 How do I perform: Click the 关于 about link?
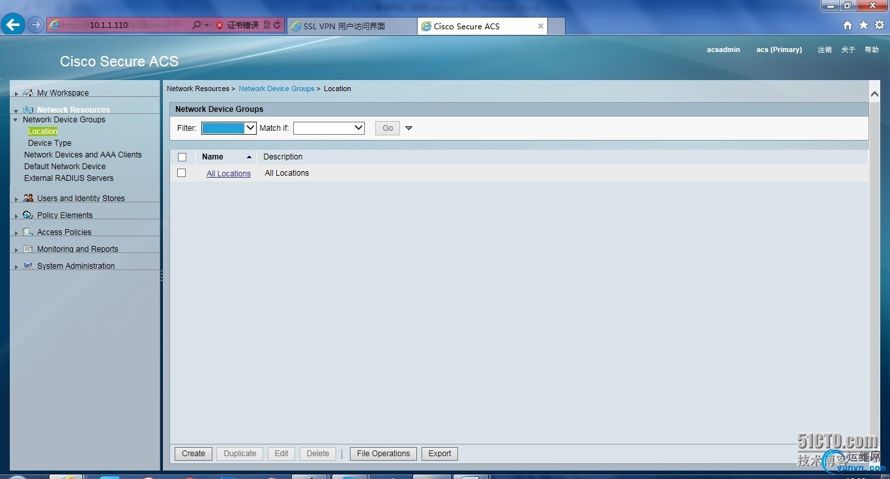pyautogui.click(x=848, y=49)
